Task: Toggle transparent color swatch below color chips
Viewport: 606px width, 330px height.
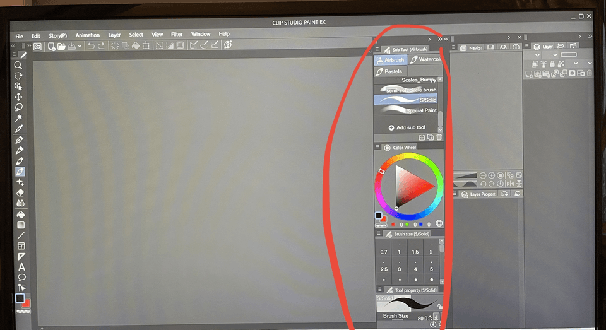Action: tap(23, 311)
